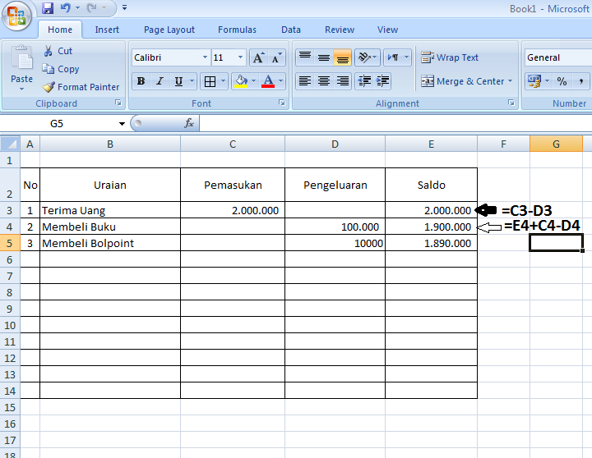Click the Select All corner button
592x458 pixels.
10,144
